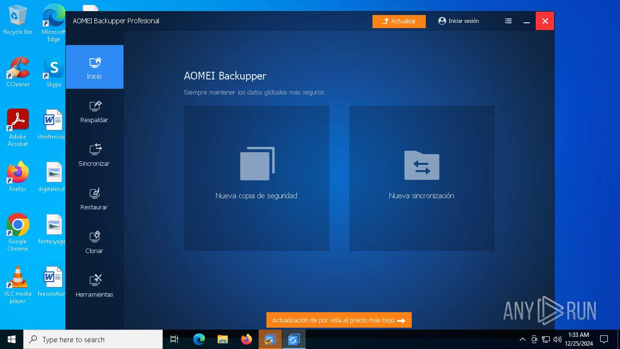Close the AOMEI Backupper window
This screenshot has height=349, width=620.
[545, 21]
